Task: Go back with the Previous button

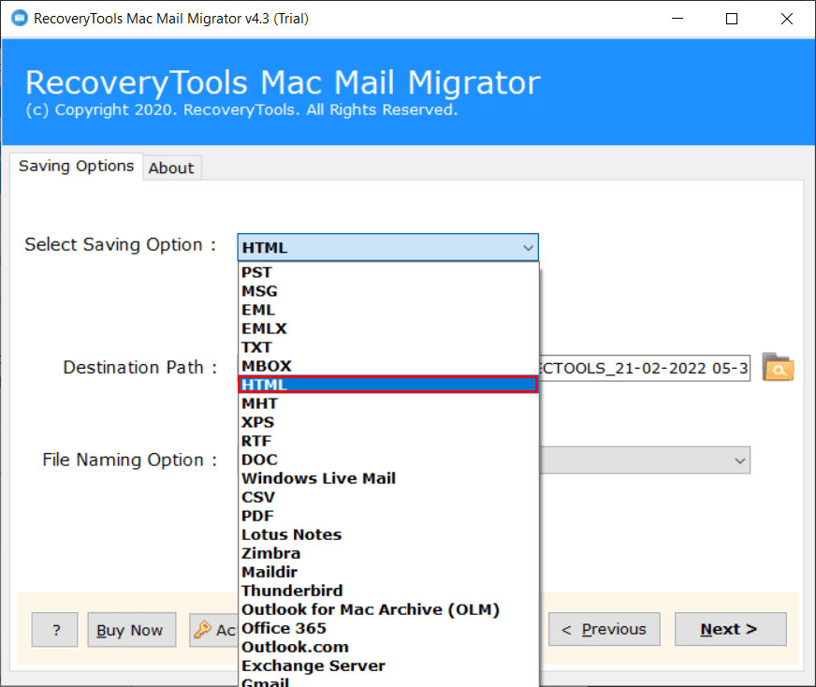Action: tap(605, 629)
